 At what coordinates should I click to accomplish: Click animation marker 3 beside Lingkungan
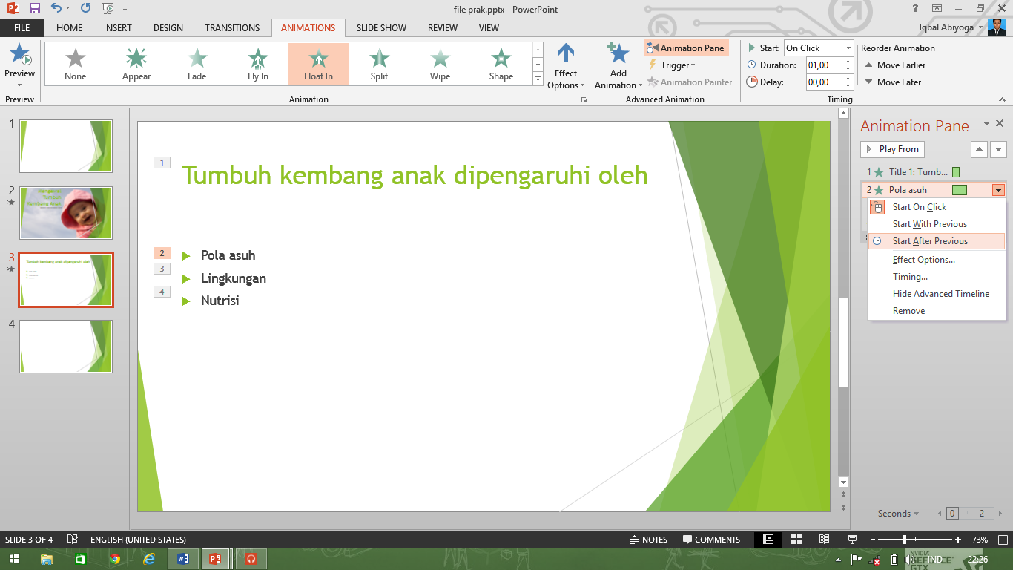click(162, 269)
